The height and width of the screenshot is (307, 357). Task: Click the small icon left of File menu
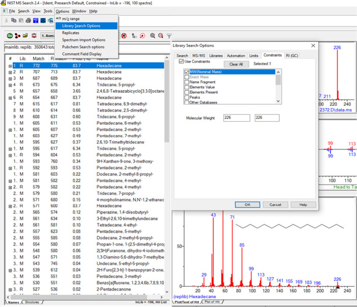(5, 11)
